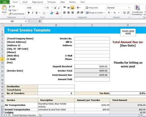
Task: Apply cell borders with Borders icon
Action: click(44, 13)
